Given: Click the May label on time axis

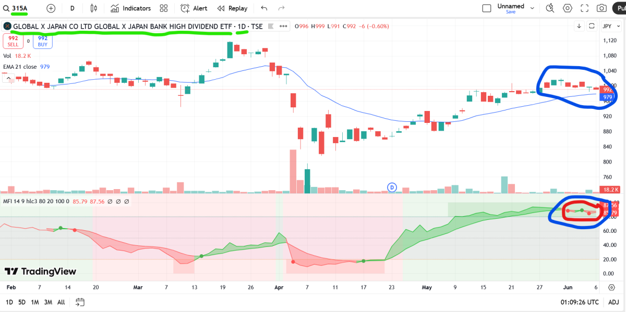Looking at the screenshot, I should pyautogui.click(x=427, y=287).
